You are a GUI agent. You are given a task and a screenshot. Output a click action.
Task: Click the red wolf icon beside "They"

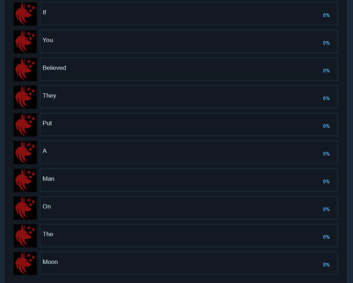click(25, 97)
